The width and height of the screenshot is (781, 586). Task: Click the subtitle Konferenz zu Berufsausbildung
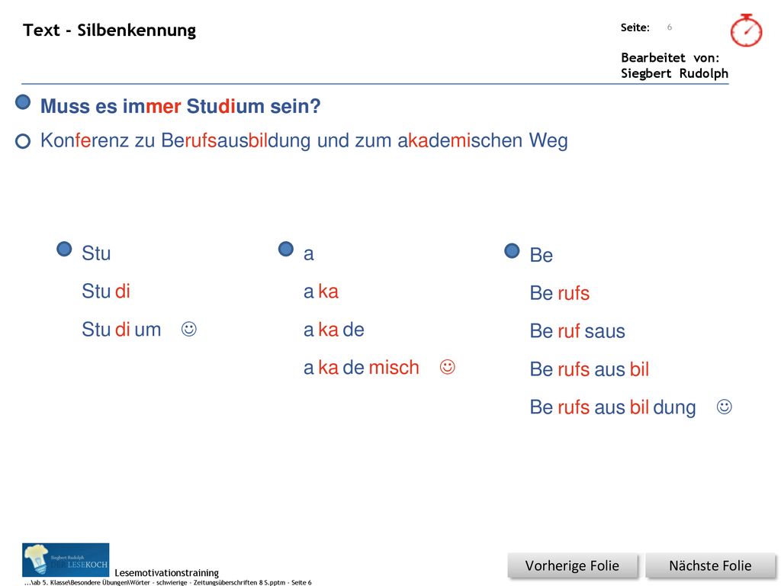pyautogui.click(x=304, y=140)
